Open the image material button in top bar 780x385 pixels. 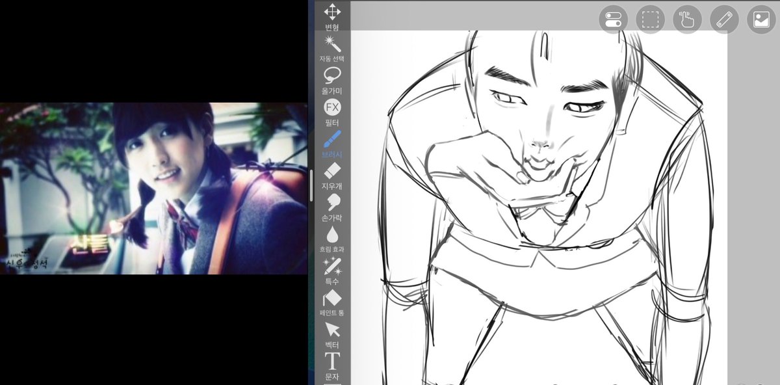pos(761,20)
